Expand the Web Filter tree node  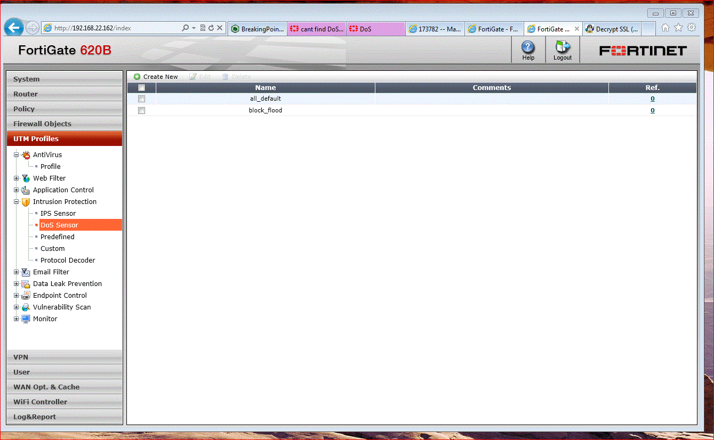pos(17,178)
